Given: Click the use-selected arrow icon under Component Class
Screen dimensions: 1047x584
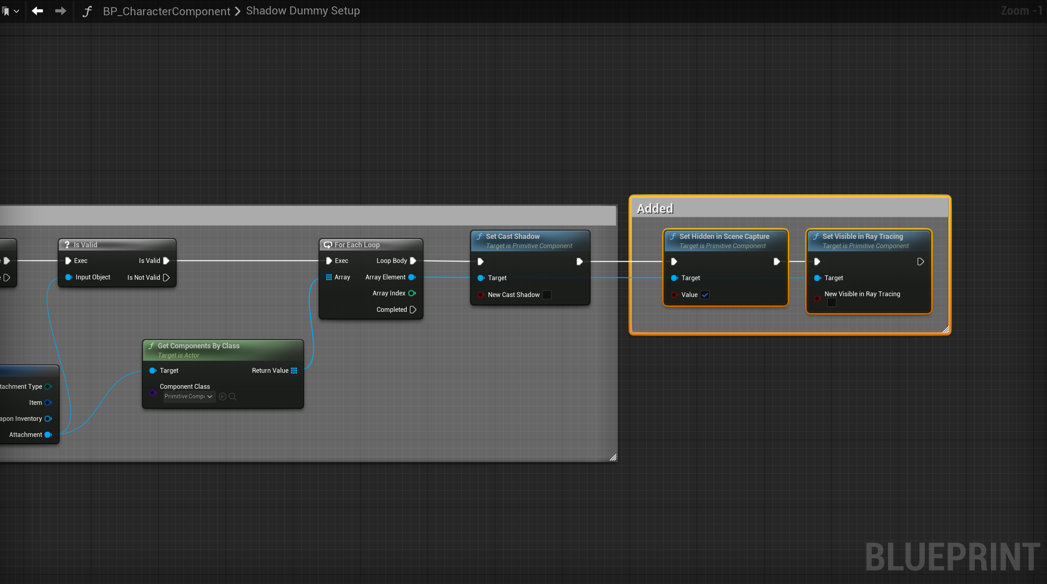Looking at the screenshot, I should (222, 396).
